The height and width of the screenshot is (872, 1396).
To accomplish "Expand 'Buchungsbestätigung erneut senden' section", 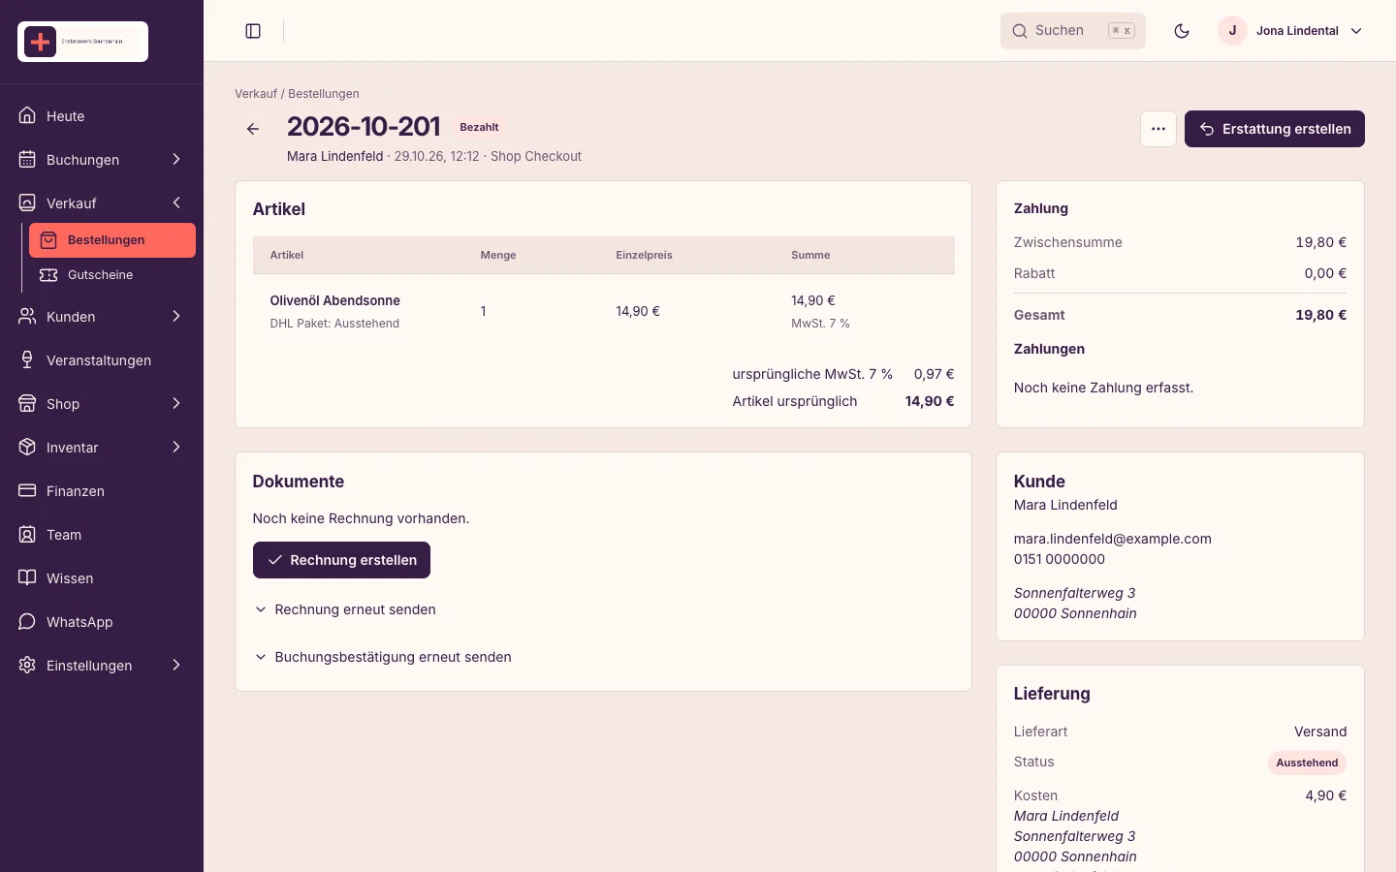I will 383,657.
